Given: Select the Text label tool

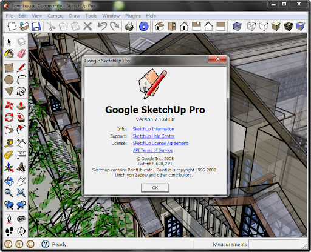Looking at the screenshot, I should 21,155.
